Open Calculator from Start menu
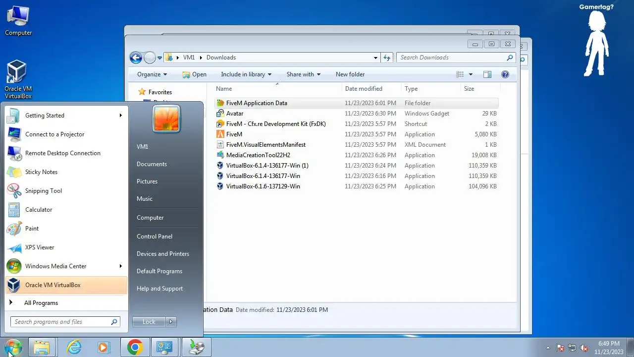 tap(66, 210)
